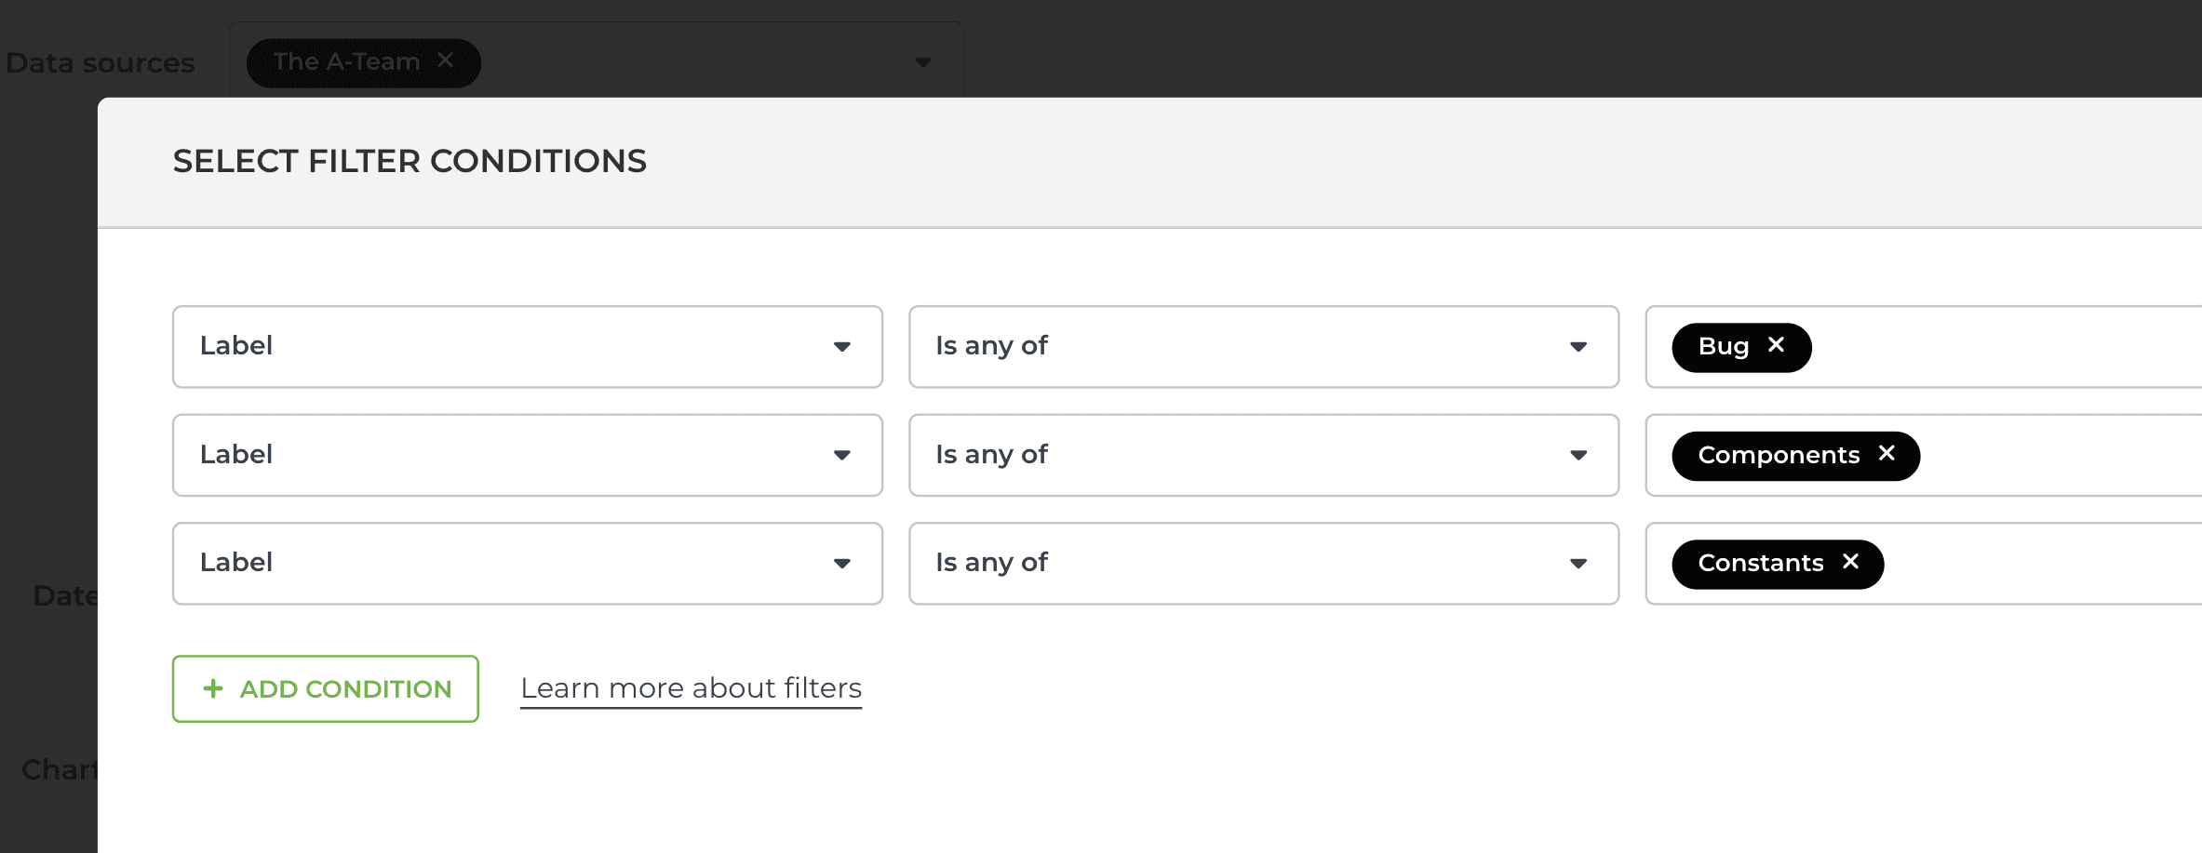Remove the Components label tag
This screenshot has height=853, width=2202.
[x=1886, y=453]
